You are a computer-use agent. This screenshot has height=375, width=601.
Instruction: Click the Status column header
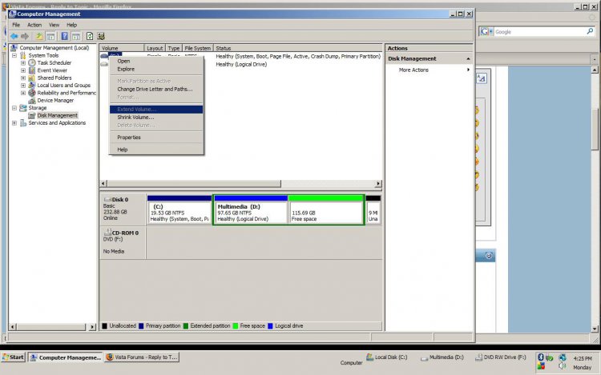[297, 48]
